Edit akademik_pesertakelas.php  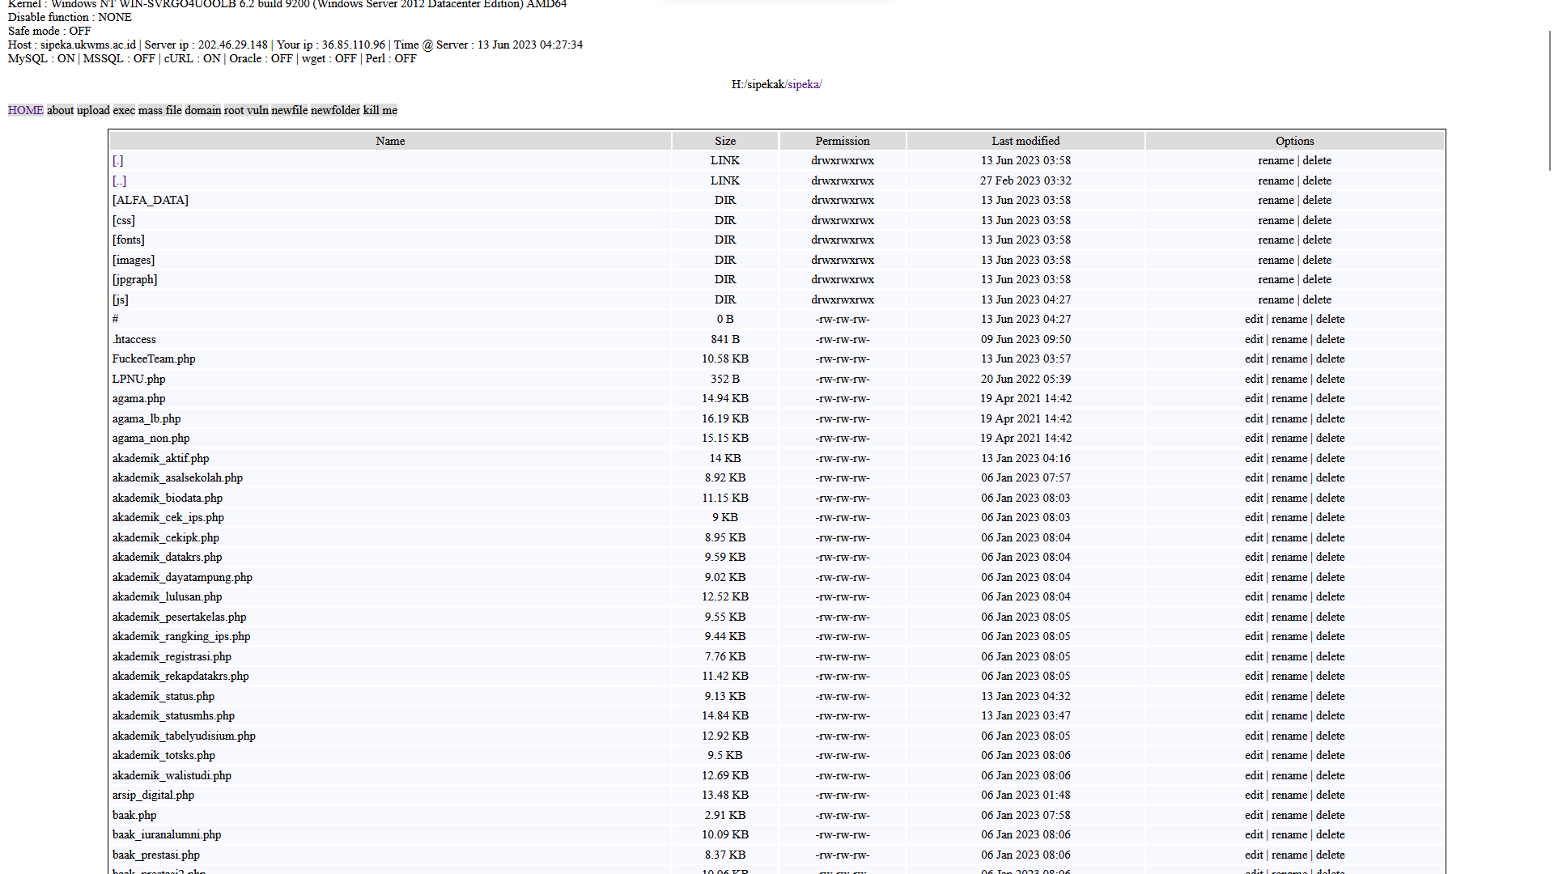click(x=1254, y=617)
